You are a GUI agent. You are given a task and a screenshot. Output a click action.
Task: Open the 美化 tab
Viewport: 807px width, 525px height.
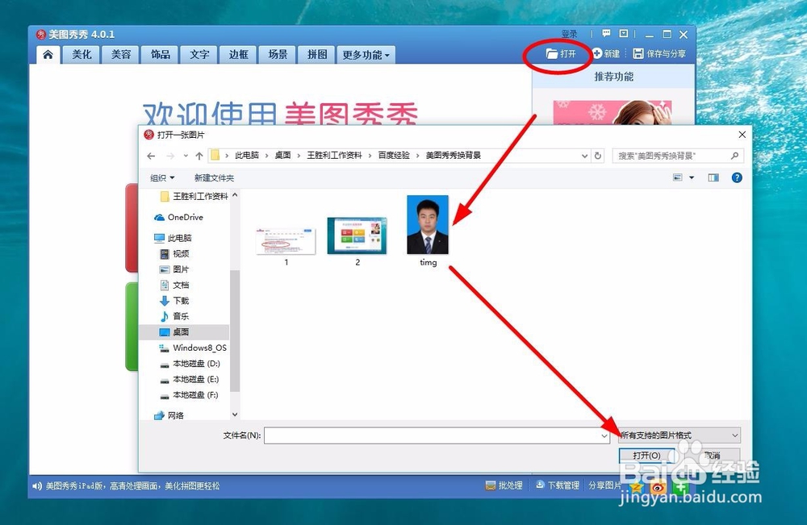(82, 54)
